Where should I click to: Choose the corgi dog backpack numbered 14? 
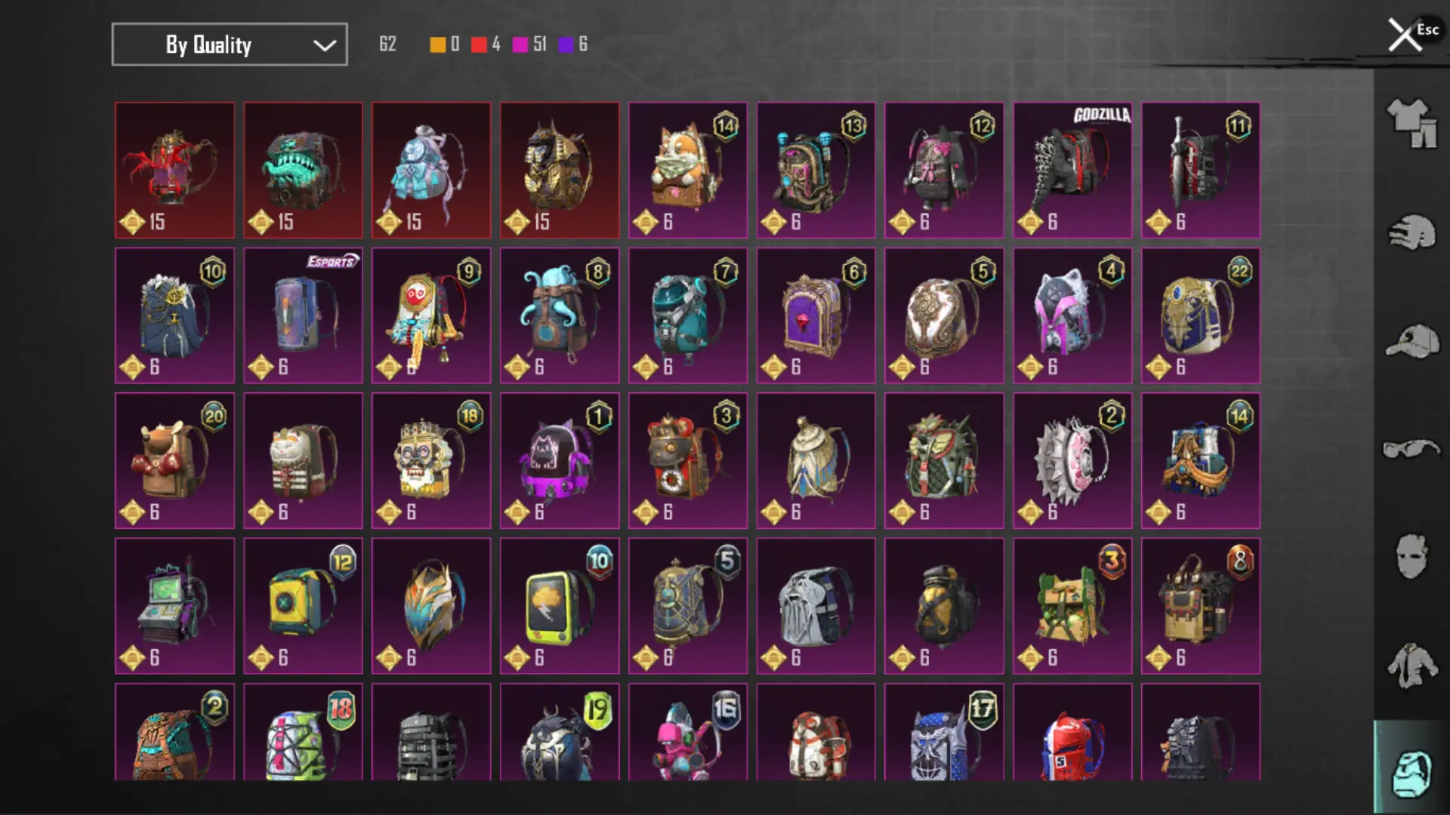pos(688,171)
